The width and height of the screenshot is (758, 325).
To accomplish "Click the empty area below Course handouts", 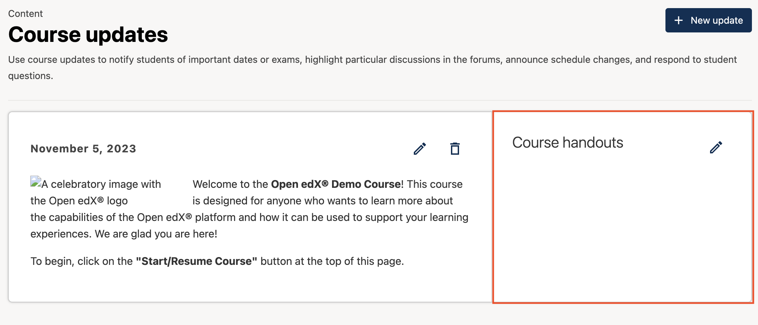I will click(x=622, y=230).
